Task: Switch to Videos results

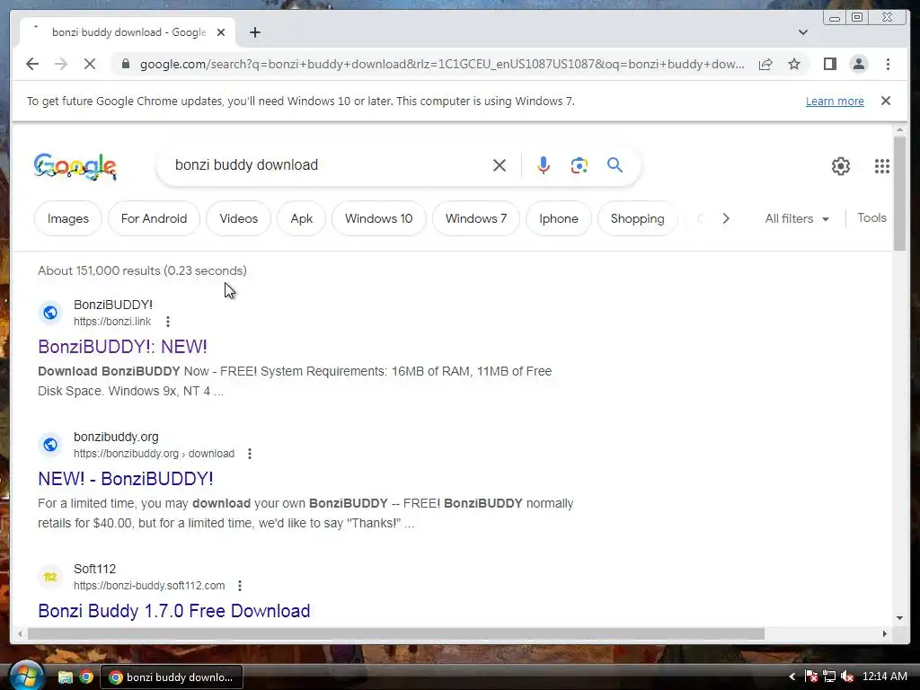Action: pos(238,218)
